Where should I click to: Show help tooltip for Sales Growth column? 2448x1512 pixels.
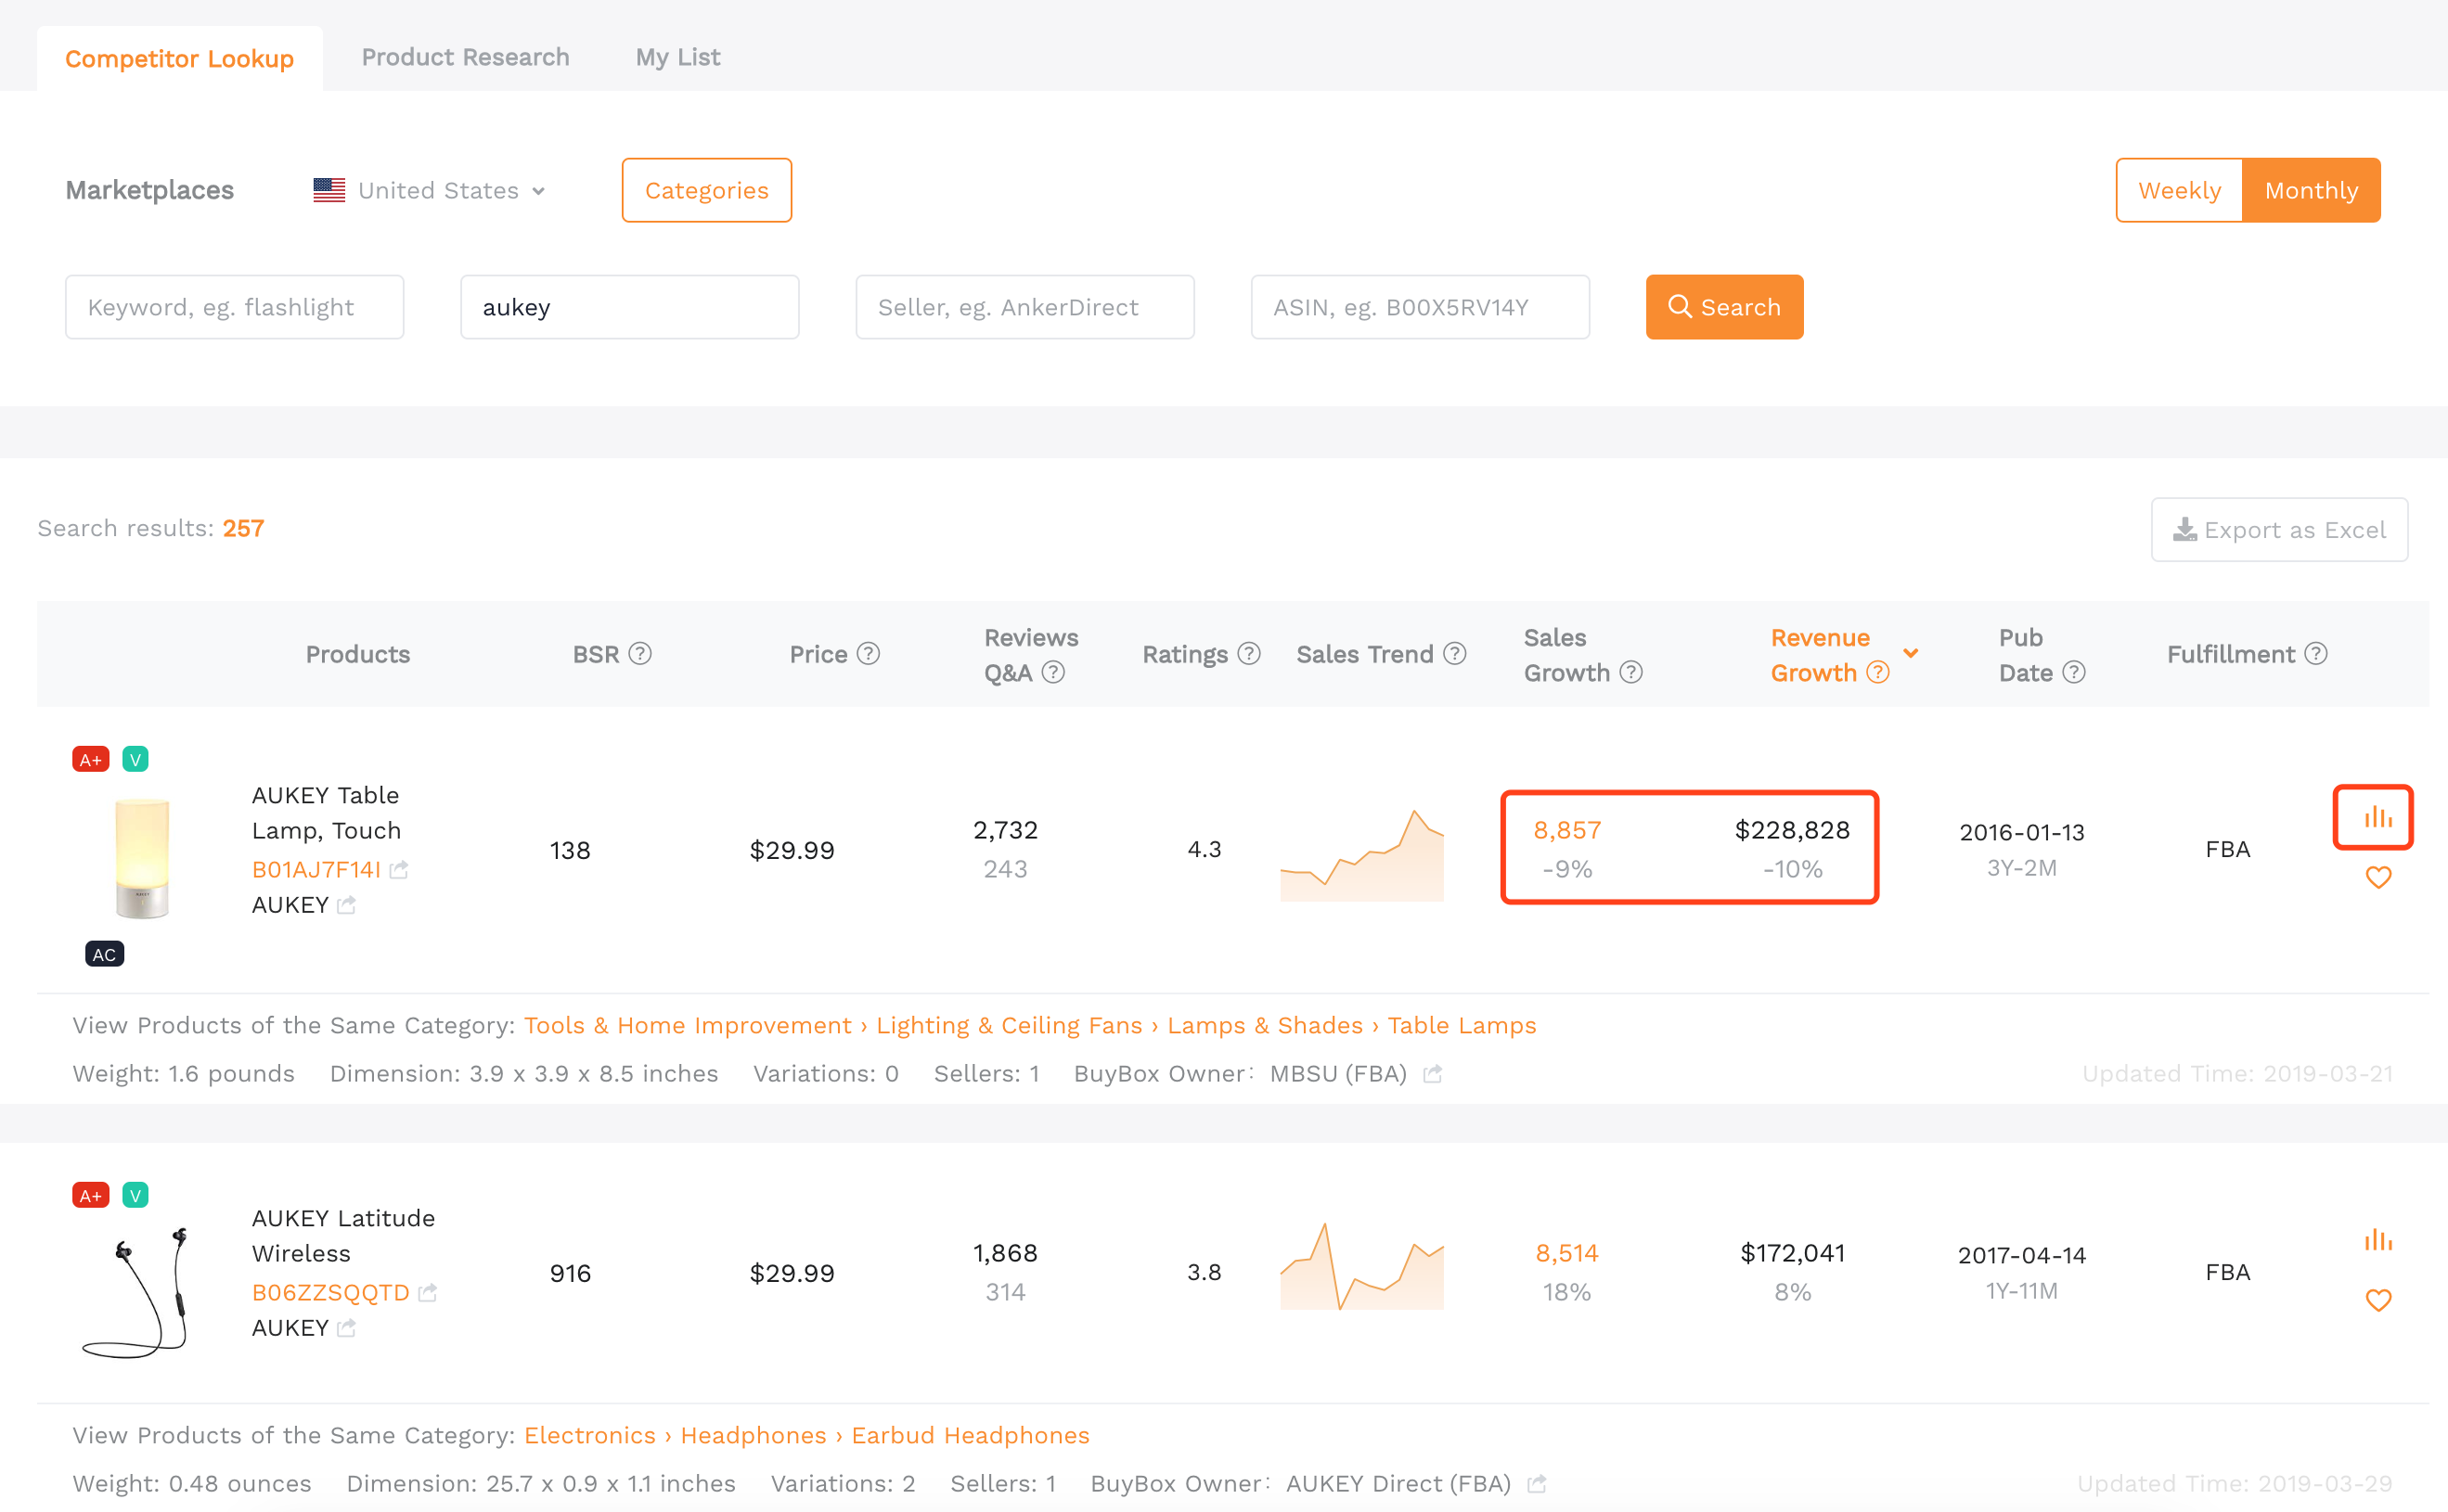click(x=1630, y=672)
